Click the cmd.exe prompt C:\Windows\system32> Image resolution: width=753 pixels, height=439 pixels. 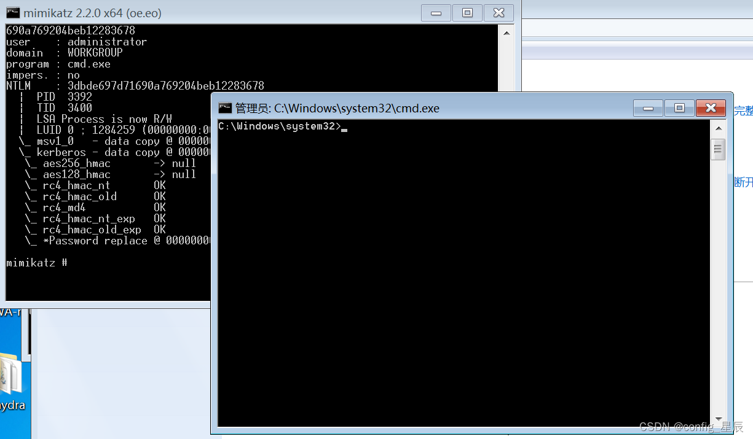coord(280,126)
